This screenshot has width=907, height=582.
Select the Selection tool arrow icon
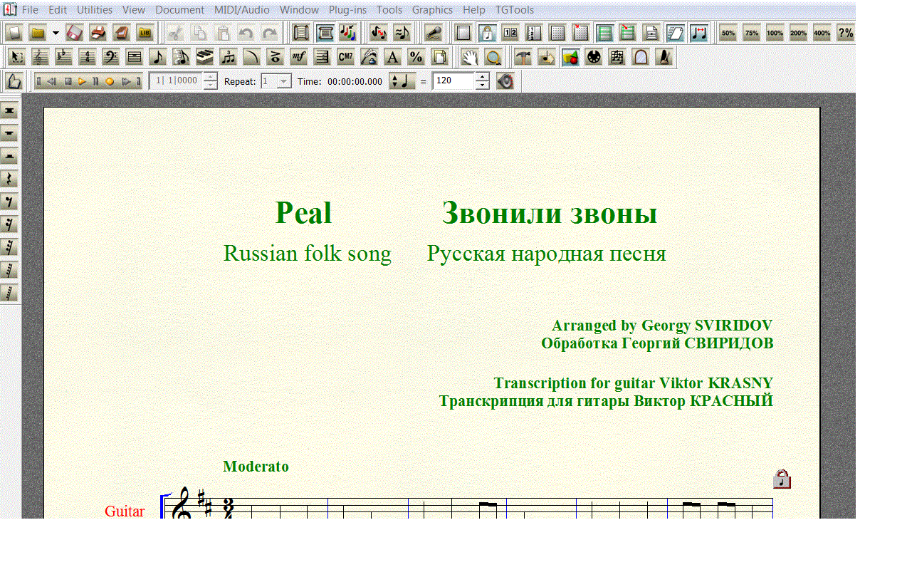[17, 57]
